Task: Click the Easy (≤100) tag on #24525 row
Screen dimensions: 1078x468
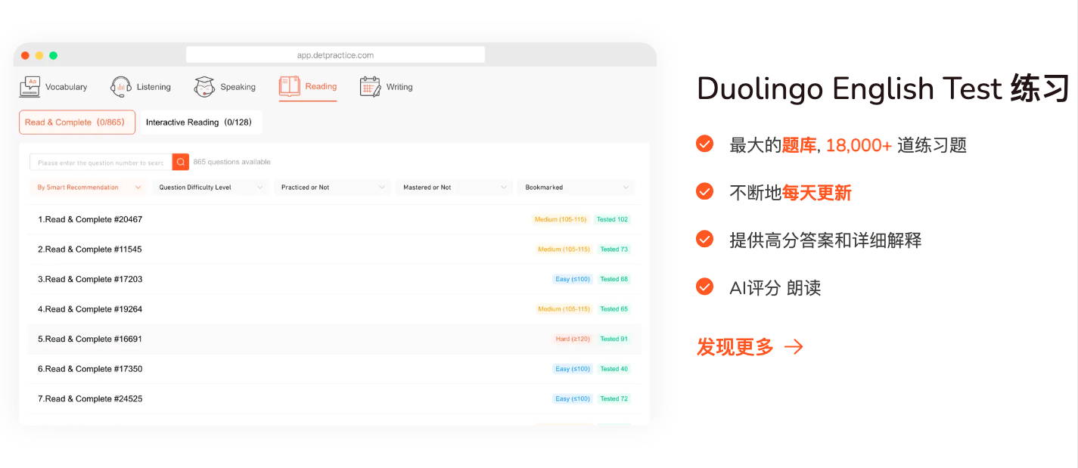Action: click(573, 398)
